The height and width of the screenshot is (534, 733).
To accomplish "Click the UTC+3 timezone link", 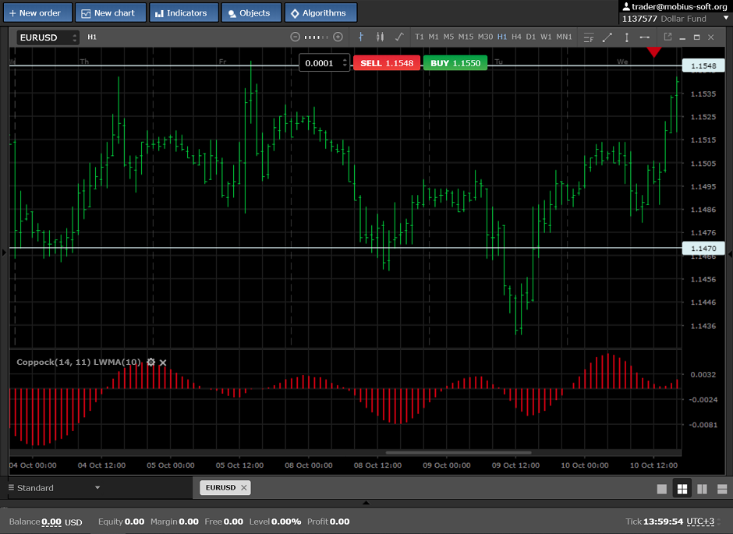I will pyautogui.click(x=700, y=522).
